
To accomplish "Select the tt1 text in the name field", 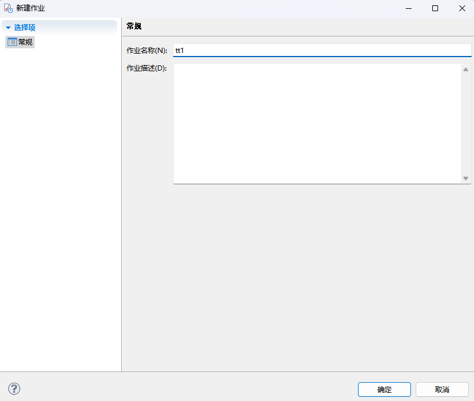I will point(179,50).
